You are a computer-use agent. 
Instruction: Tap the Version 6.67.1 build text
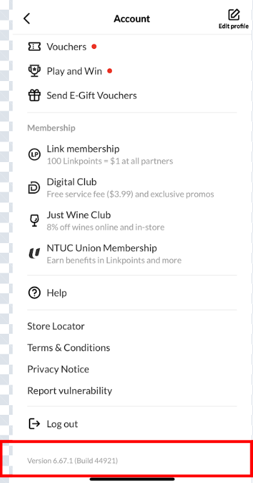pos(72,461)
